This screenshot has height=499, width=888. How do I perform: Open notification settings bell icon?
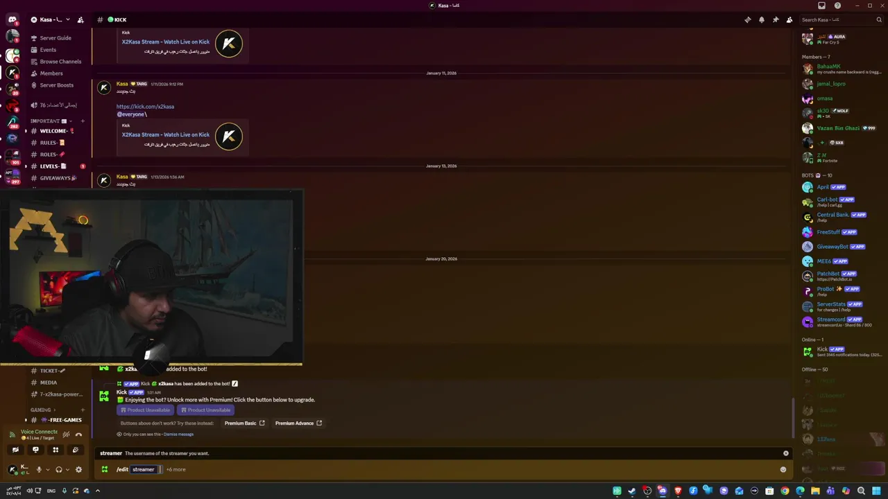pos(761,19)
